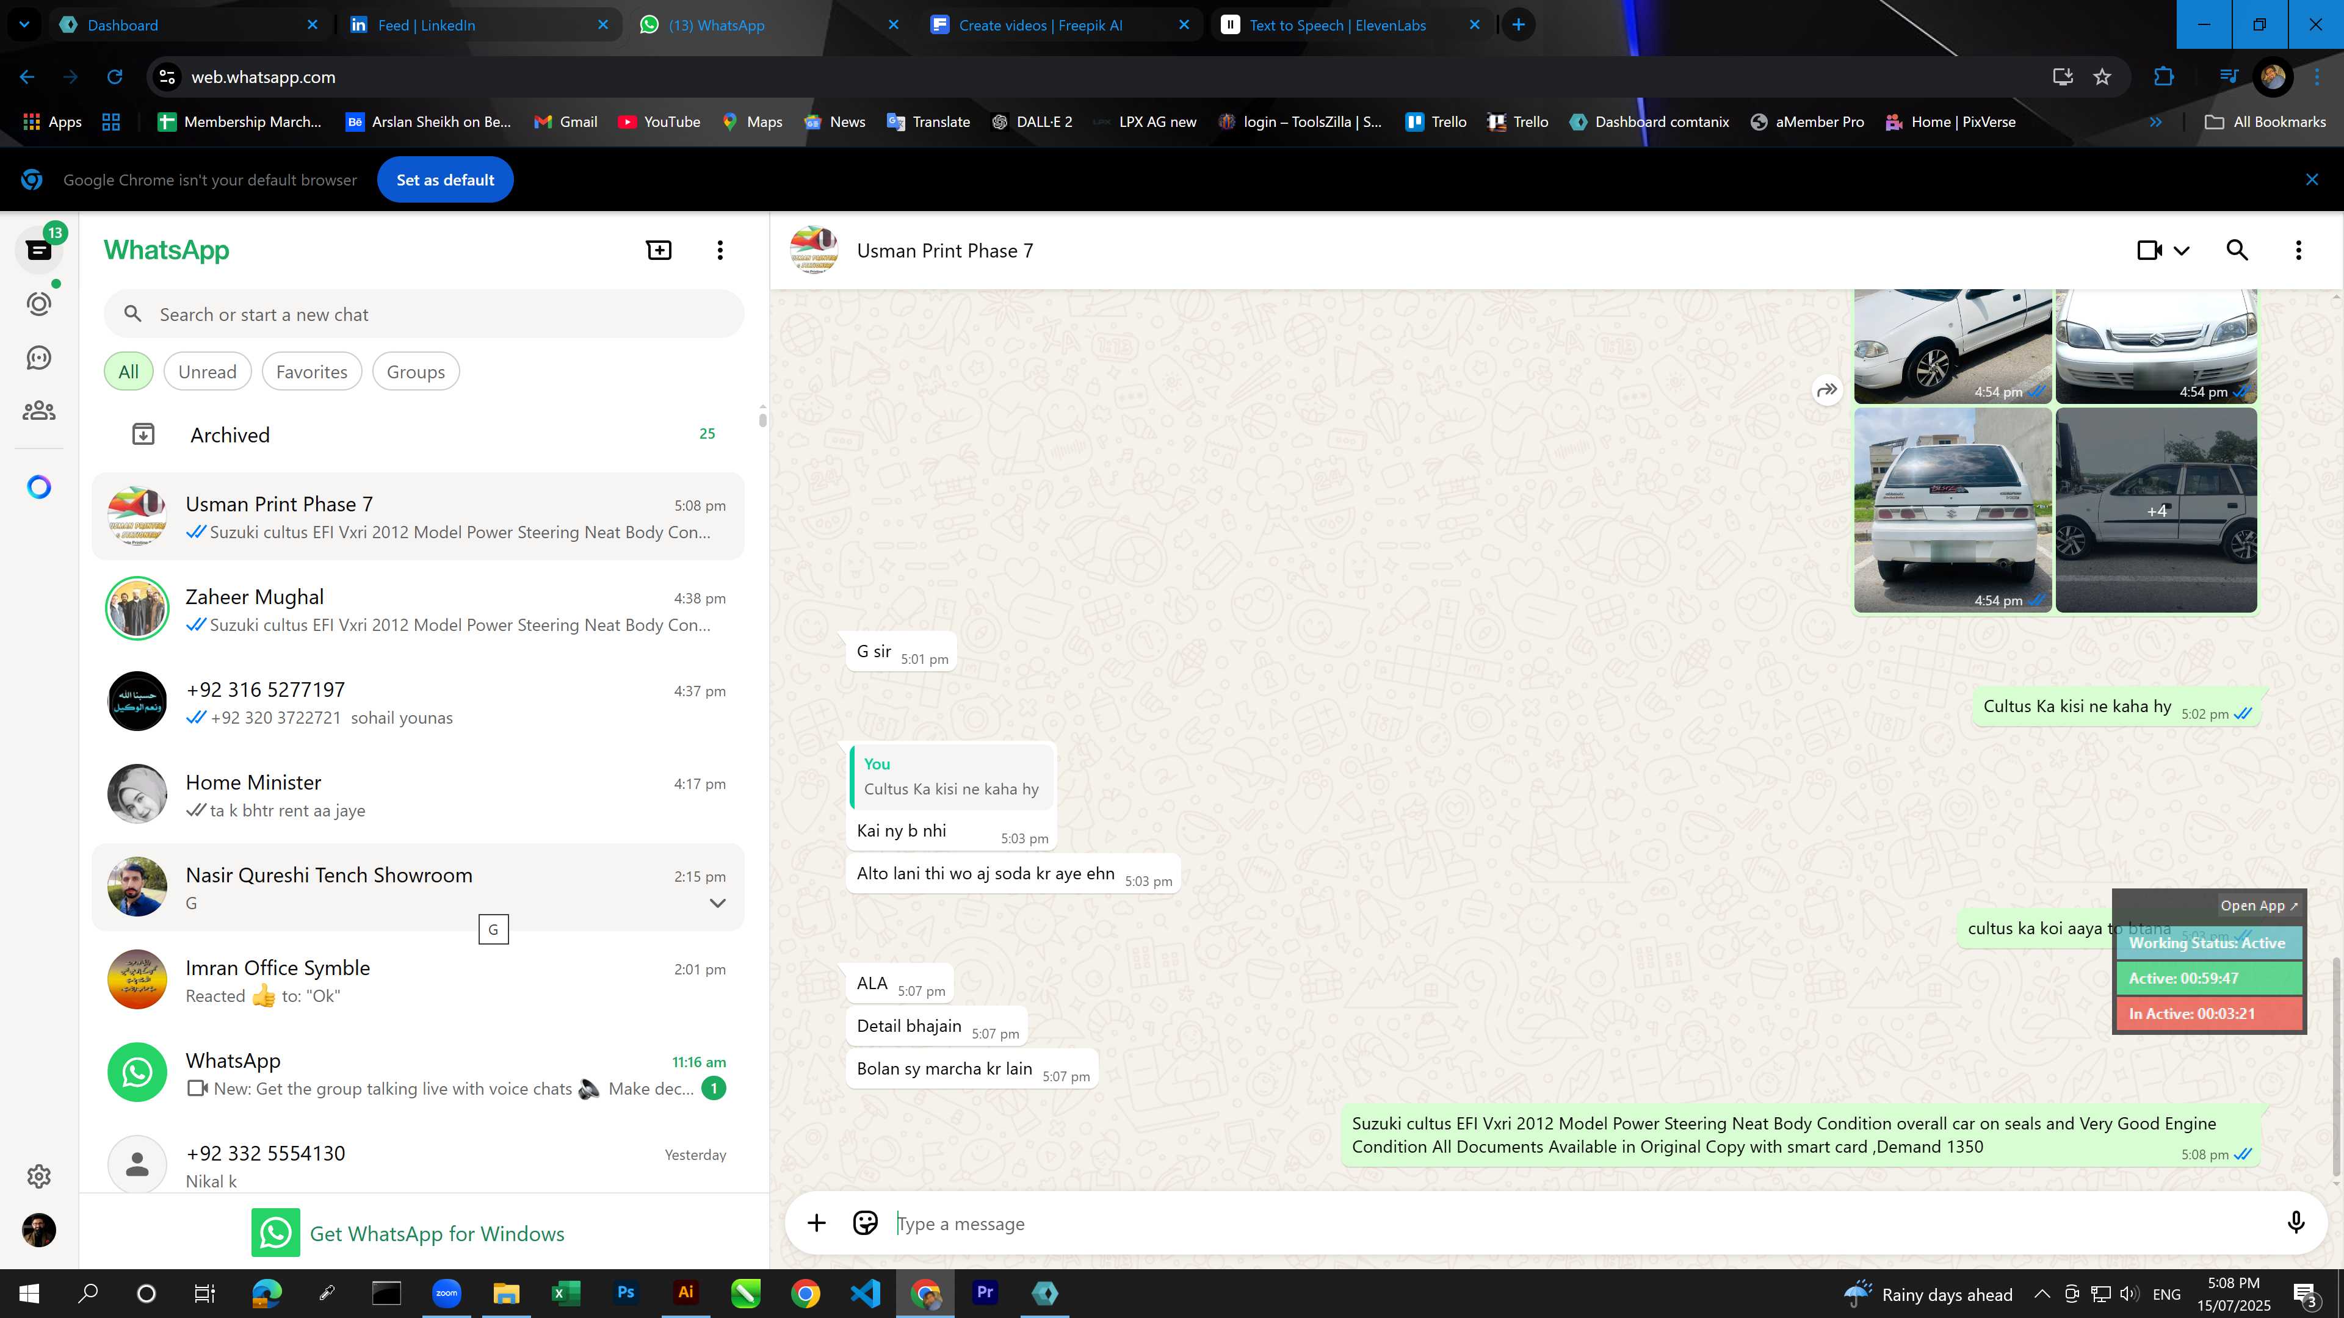2344x1318 pixels.
Task: Open the Chrome tab search dropdown
Action: point(24,24)
